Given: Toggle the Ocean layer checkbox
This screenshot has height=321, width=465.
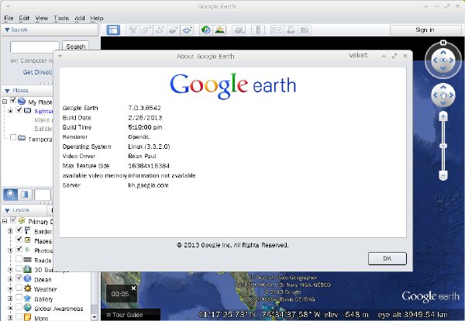Looking at the screenshot, I should coord(19,278).
